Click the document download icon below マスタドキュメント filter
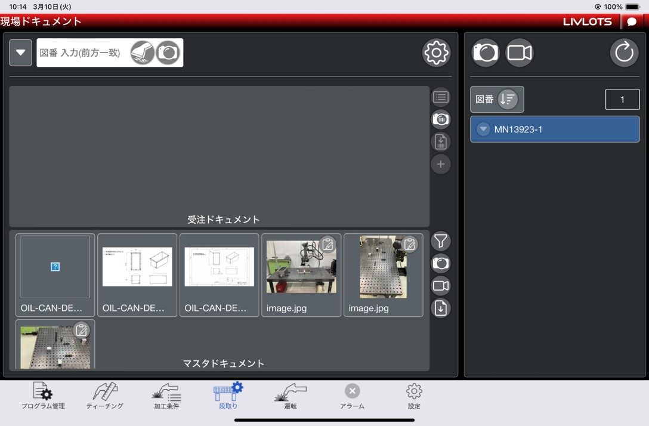Viewport: 649px width, 426px height. pyautogui.click(x=441, y=308)
